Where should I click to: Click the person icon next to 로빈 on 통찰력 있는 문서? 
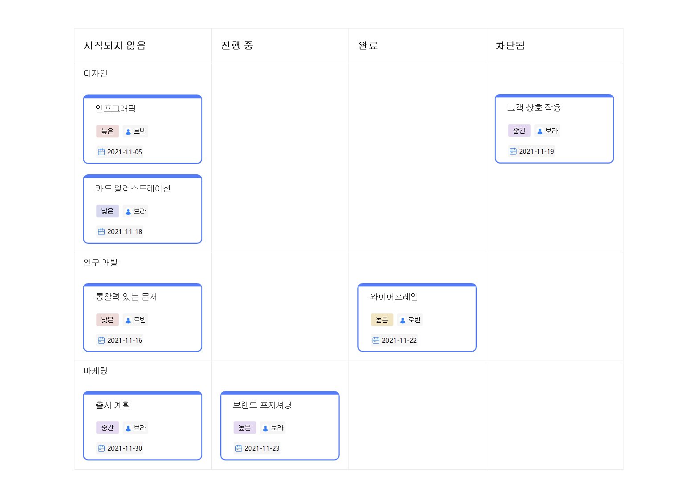[x=128, y=320]
